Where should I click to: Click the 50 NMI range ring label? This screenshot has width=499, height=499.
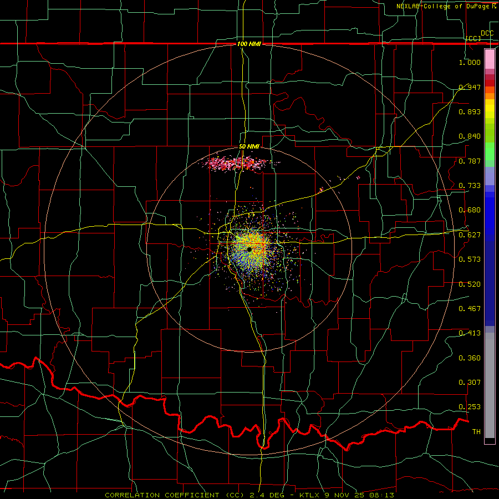coord(249,147)
